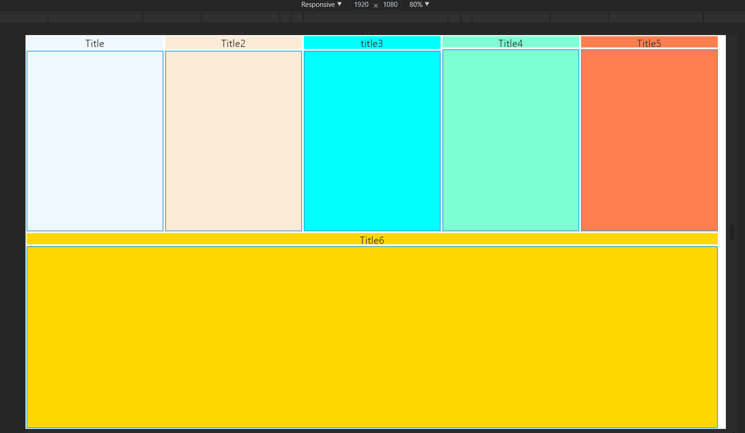Click the cyan title3 panel body

point(372,140)
